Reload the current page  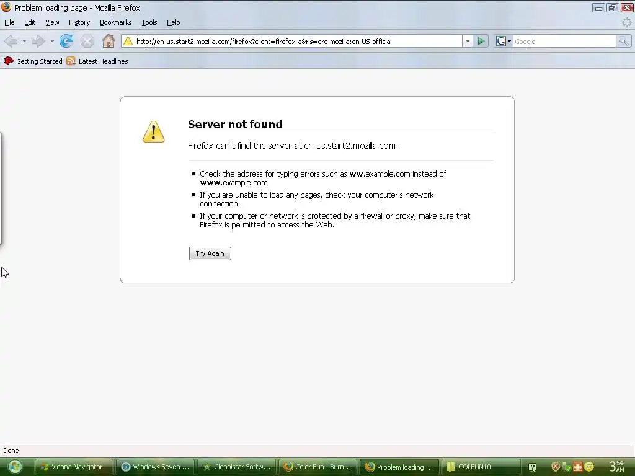(x=66, y=41)
